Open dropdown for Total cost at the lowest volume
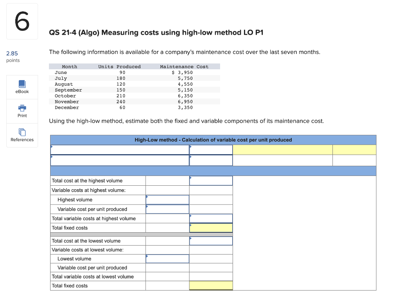 pyautogui.click(x=211, y=241)
